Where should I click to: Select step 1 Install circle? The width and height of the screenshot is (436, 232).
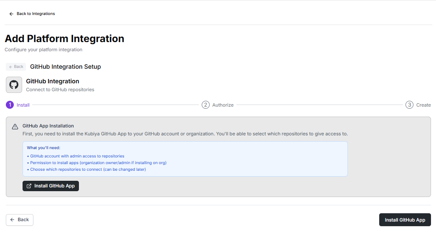pos(10,105)
